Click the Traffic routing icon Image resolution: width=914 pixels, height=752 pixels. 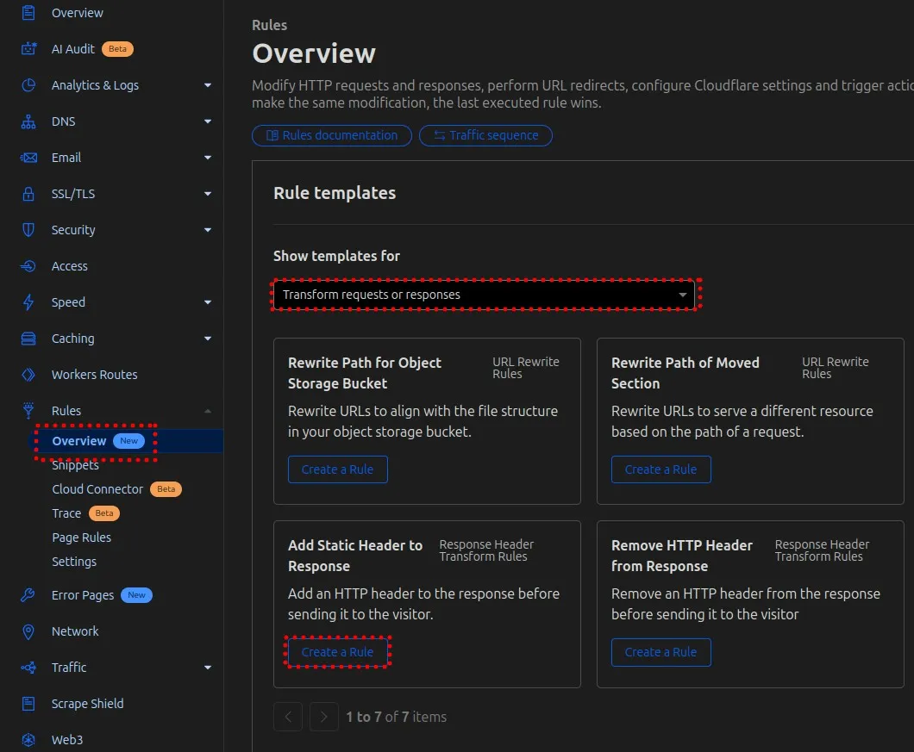click(28, 668)
